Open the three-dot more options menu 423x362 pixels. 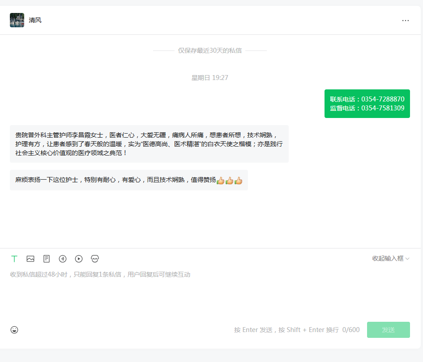406,21
